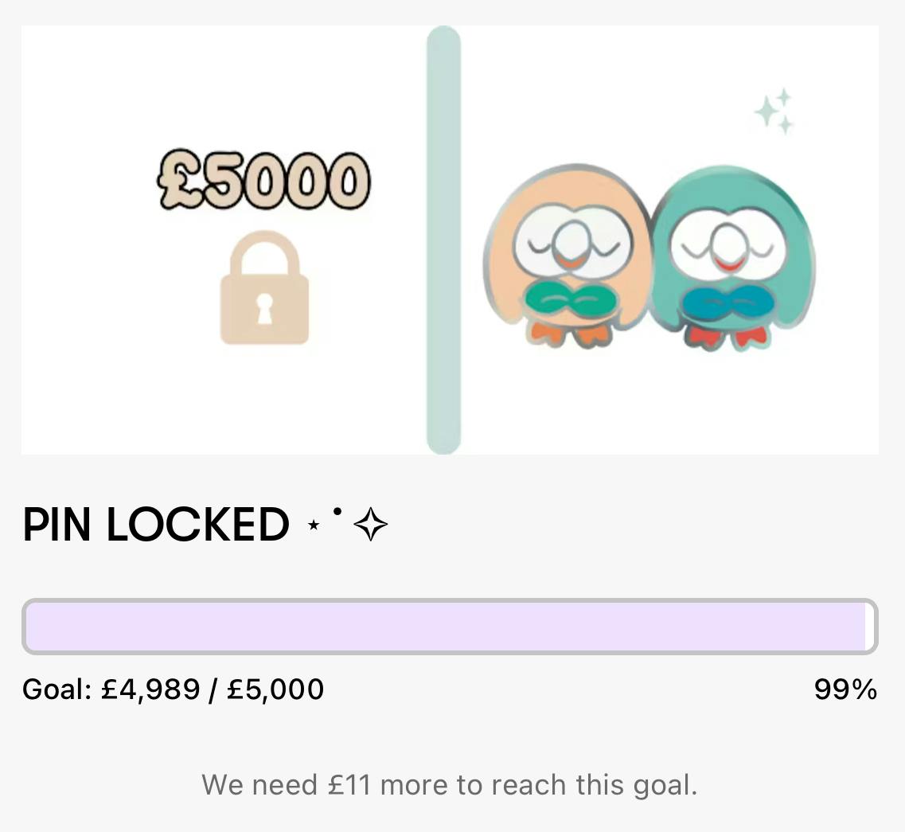Click the £4,989 raised amount
The height and width of the screenshot is (832, 905).
151,689
